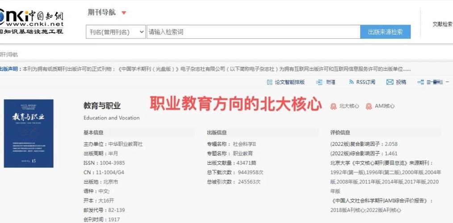Click the 出版声明 notice label
This screenshot has height=223, width=453.
10,69
